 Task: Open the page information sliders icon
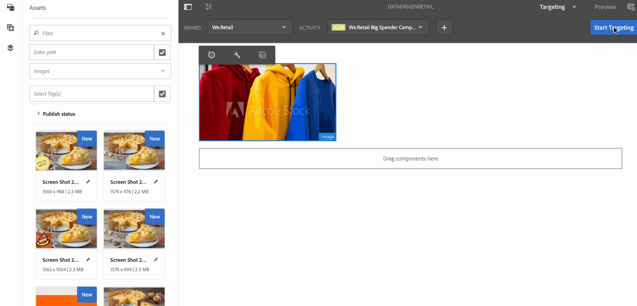[209, 7]
